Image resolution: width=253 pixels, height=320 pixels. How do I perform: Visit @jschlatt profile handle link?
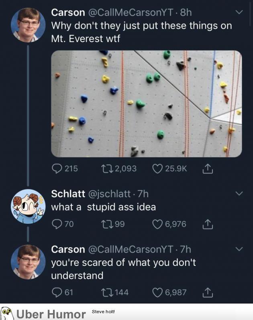coord(109,194)
